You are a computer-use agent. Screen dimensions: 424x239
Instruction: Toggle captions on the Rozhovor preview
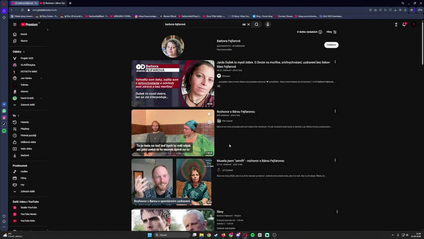click(209, 122)
